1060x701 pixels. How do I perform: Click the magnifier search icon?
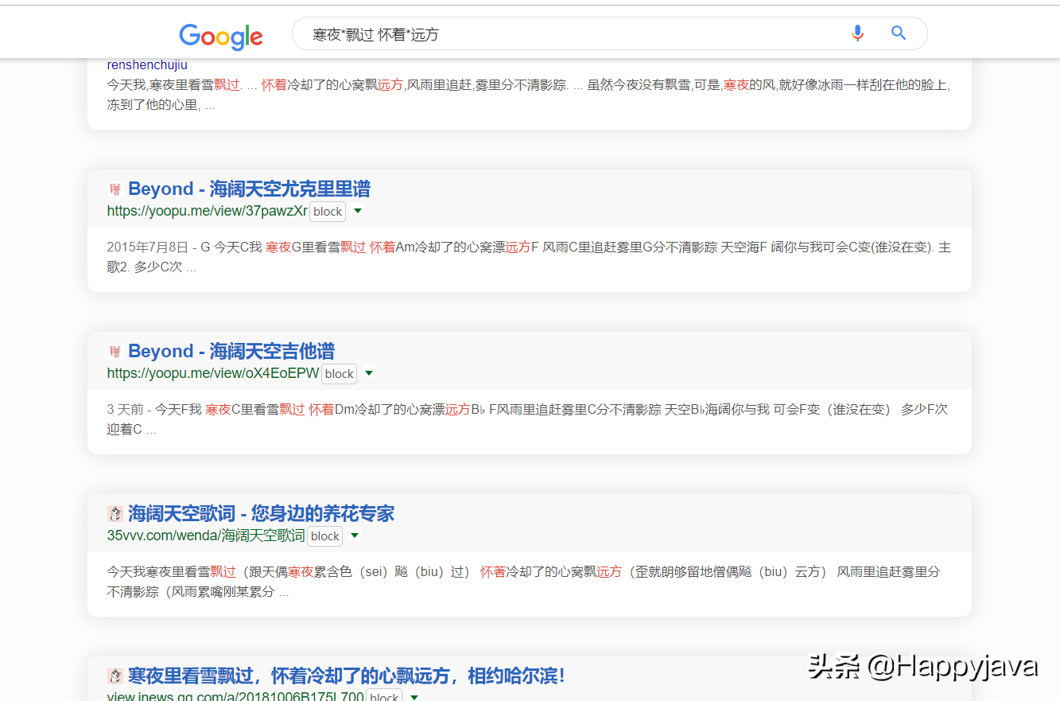point(899,33)
